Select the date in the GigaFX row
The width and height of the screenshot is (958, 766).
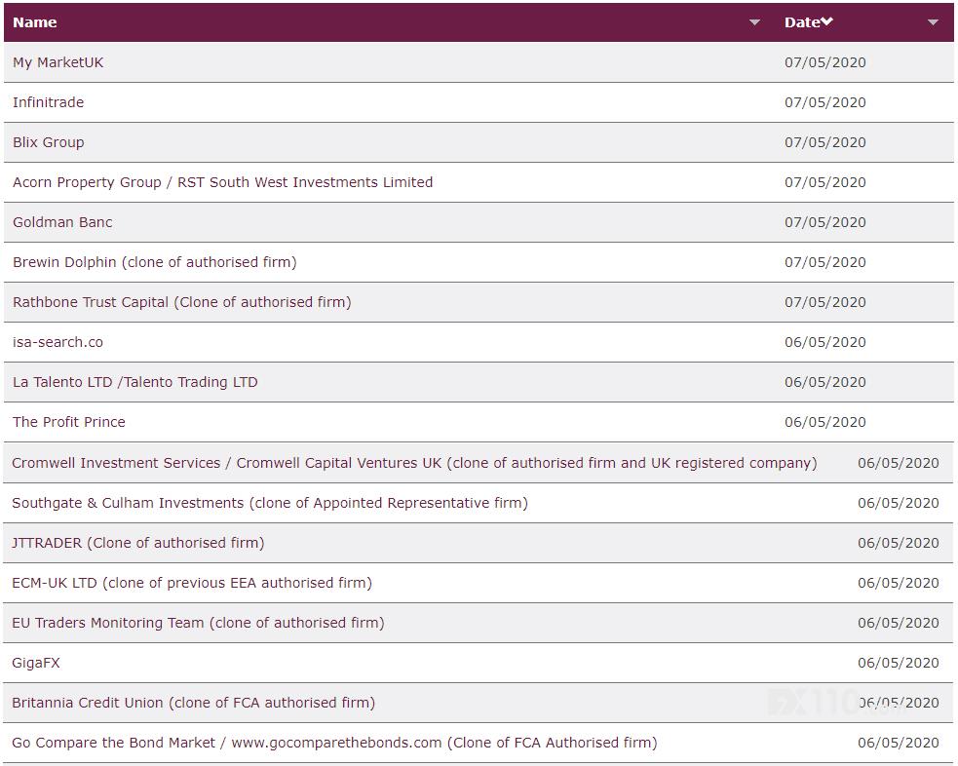899,663
